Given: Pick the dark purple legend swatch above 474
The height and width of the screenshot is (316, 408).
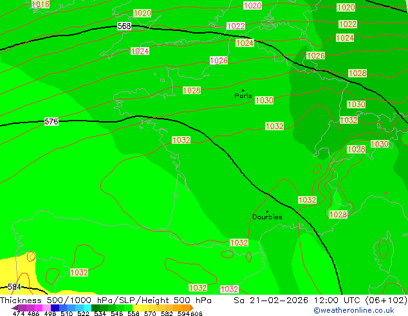Looking at the screenshot, I should point(22,308).
